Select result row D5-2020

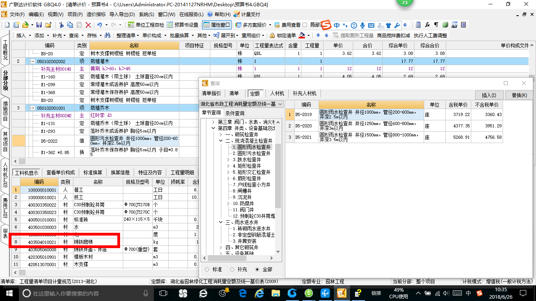(394, 126)
